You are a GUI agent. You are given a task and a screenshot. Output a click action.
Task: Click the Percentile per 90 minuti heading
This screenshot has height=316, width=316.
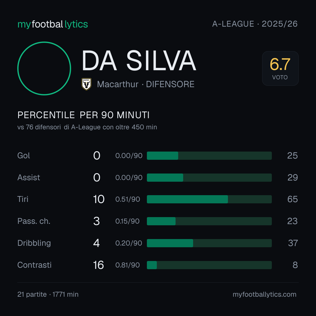[83, 115]
